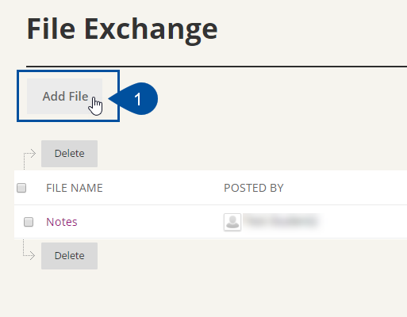
Task: Click the dotted arrow beside top Delete
Action: point(29,159)
